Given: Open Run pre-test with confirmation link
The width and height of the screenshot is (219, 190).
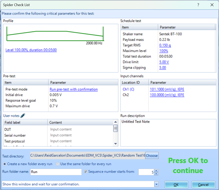Looking at the screenshot, I should tap(73, 89).
